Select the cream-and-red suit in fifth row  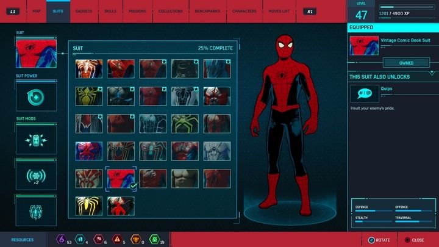[89, 178]
